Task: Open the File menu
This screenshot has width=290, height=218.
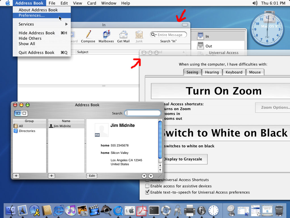Action: pyautogui.click(x=52, y=3)
